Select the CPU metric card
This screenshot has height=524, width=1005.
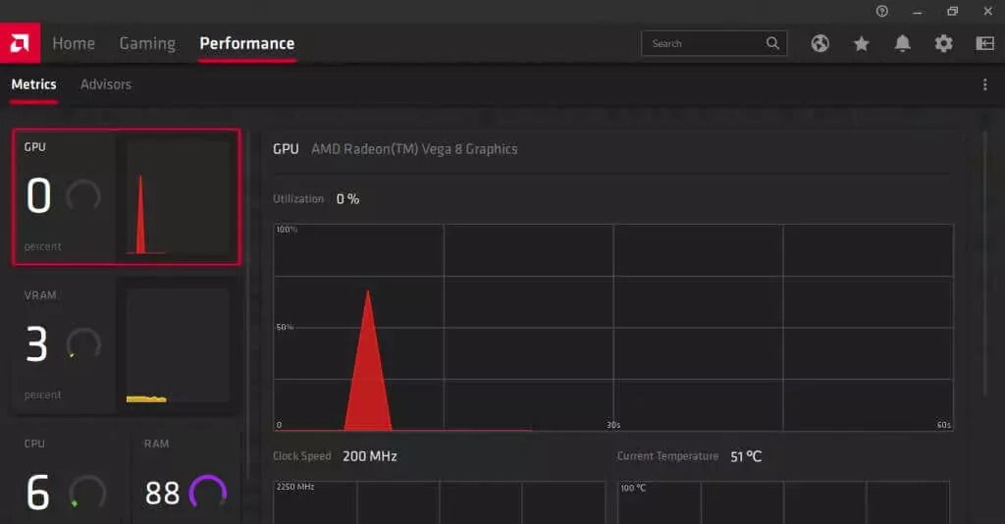(x=67, y=477)
